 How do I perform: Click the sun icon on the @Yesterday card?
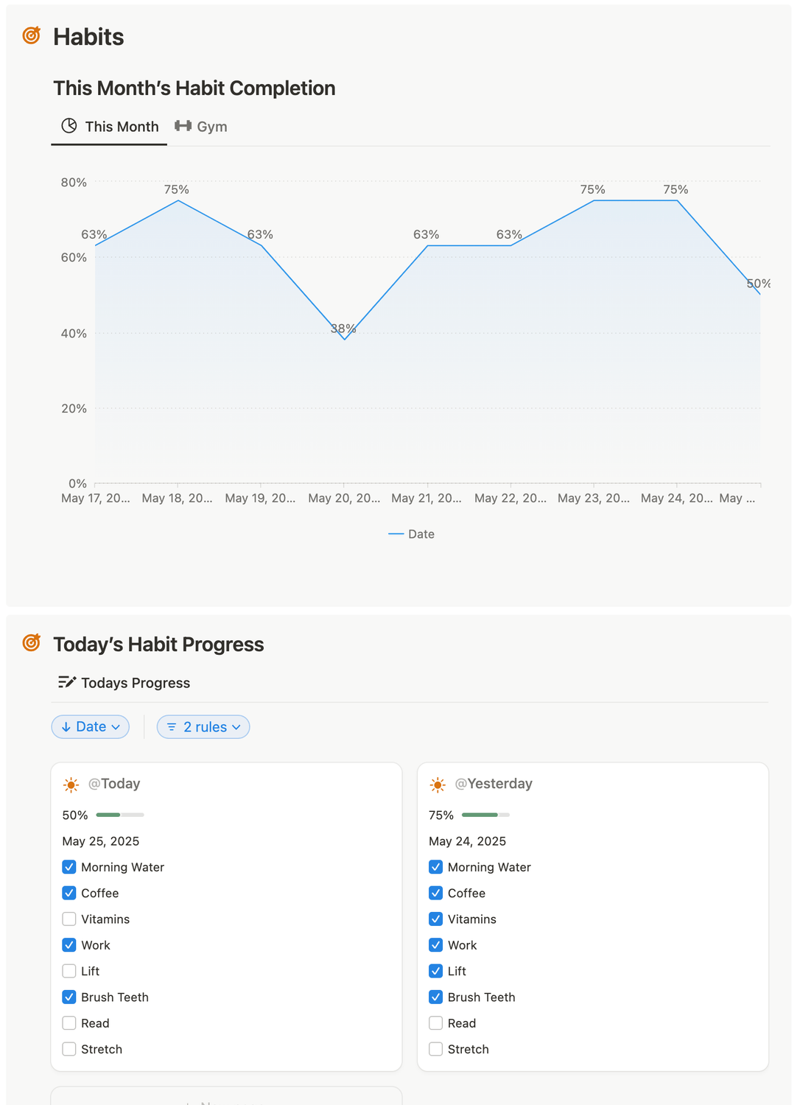click(438, 785)
